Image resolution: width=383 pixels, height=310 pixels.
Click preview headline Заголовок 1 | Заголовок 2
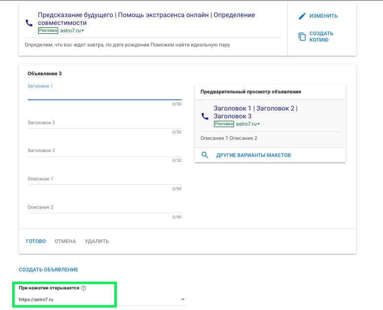point(255,112)
